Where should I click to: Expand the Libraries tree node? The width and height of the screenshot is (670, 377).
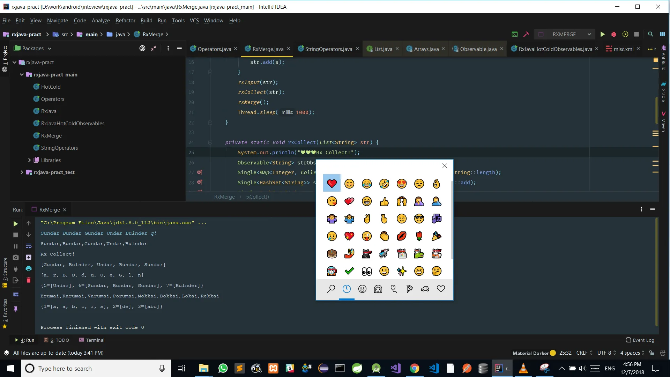coord(30,160)
